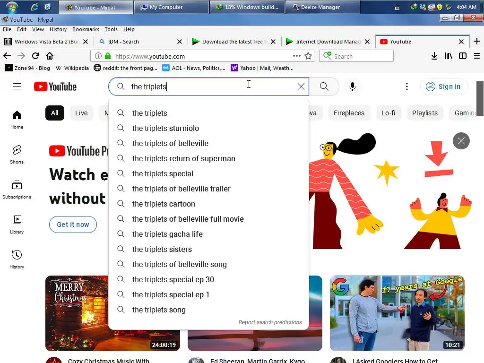Choose suggestion 'the triplets special ep 30'
The height and width of the screenshot is (363, 484).
click(208, 279)
